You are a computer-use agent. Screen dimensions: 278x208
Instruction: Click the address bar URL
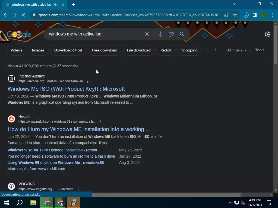pos(129,15)
